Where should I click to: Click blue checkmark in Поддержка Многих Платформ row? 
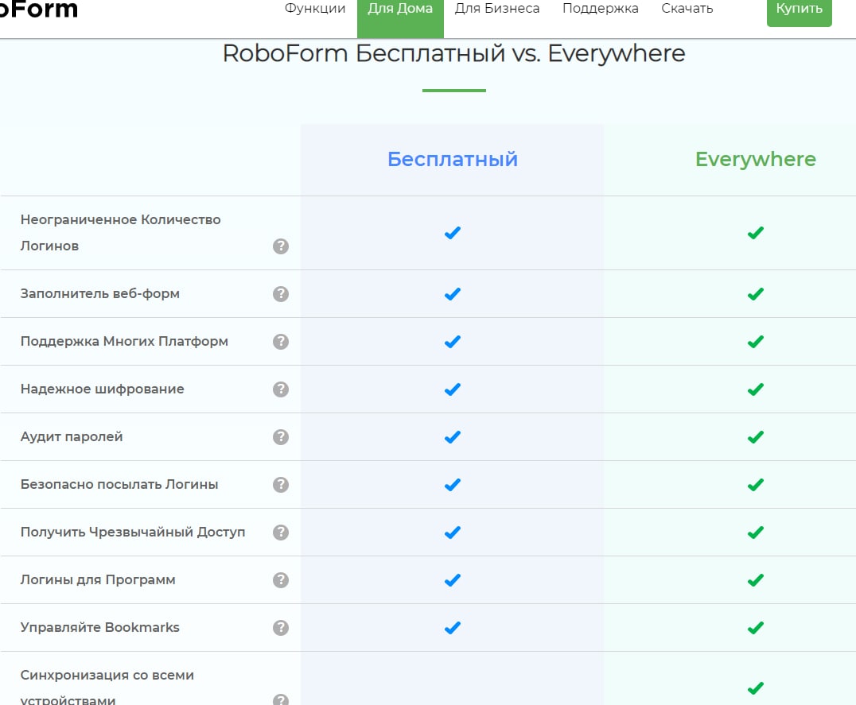[x=453, y=342]
